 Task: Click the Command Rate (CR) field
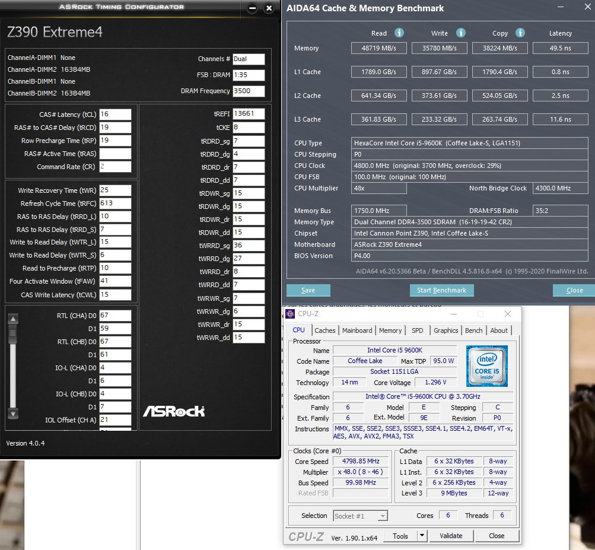(x=115, y=166)
